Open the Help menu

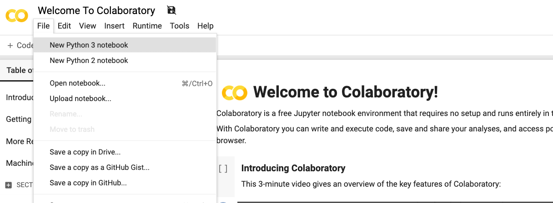point(206,26)
